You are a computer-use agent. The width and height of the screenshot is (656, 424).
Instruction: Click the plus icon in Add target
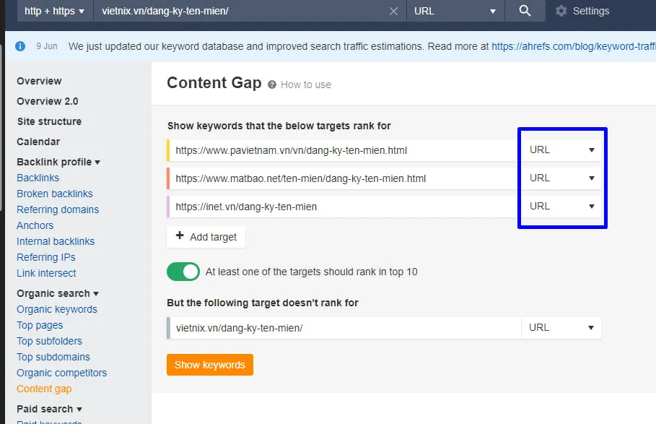[x=180, y=235]
